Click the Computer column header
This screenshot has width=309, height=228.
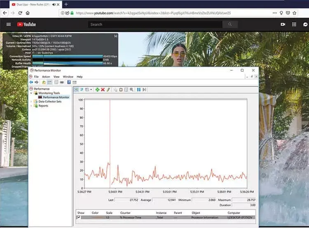pyautogui.click(x=234, y=213)
